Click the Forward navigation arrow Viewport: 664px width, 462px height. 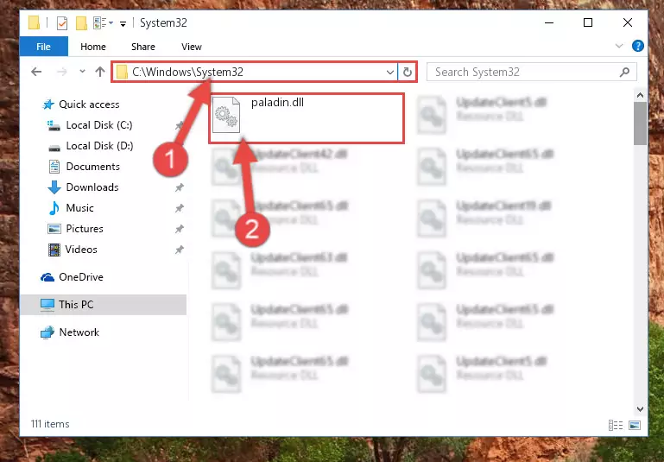pos(62,72)
